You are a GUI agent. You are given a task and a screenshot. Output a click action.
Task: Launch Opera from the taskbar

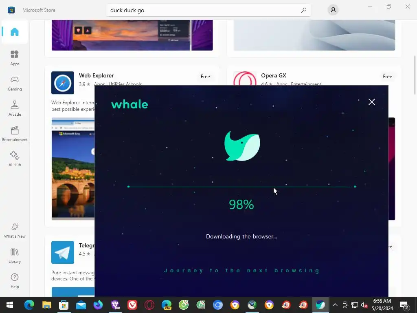(149, 305)
